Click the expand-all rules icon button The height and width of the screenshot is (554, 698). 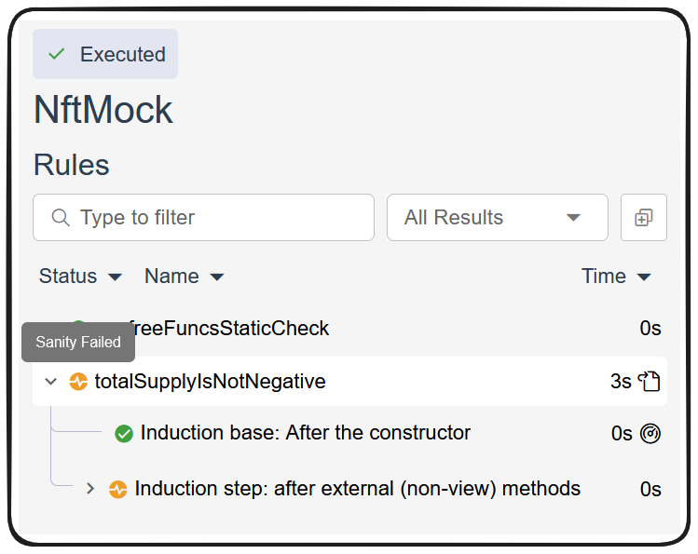click(x=643, y=218)
